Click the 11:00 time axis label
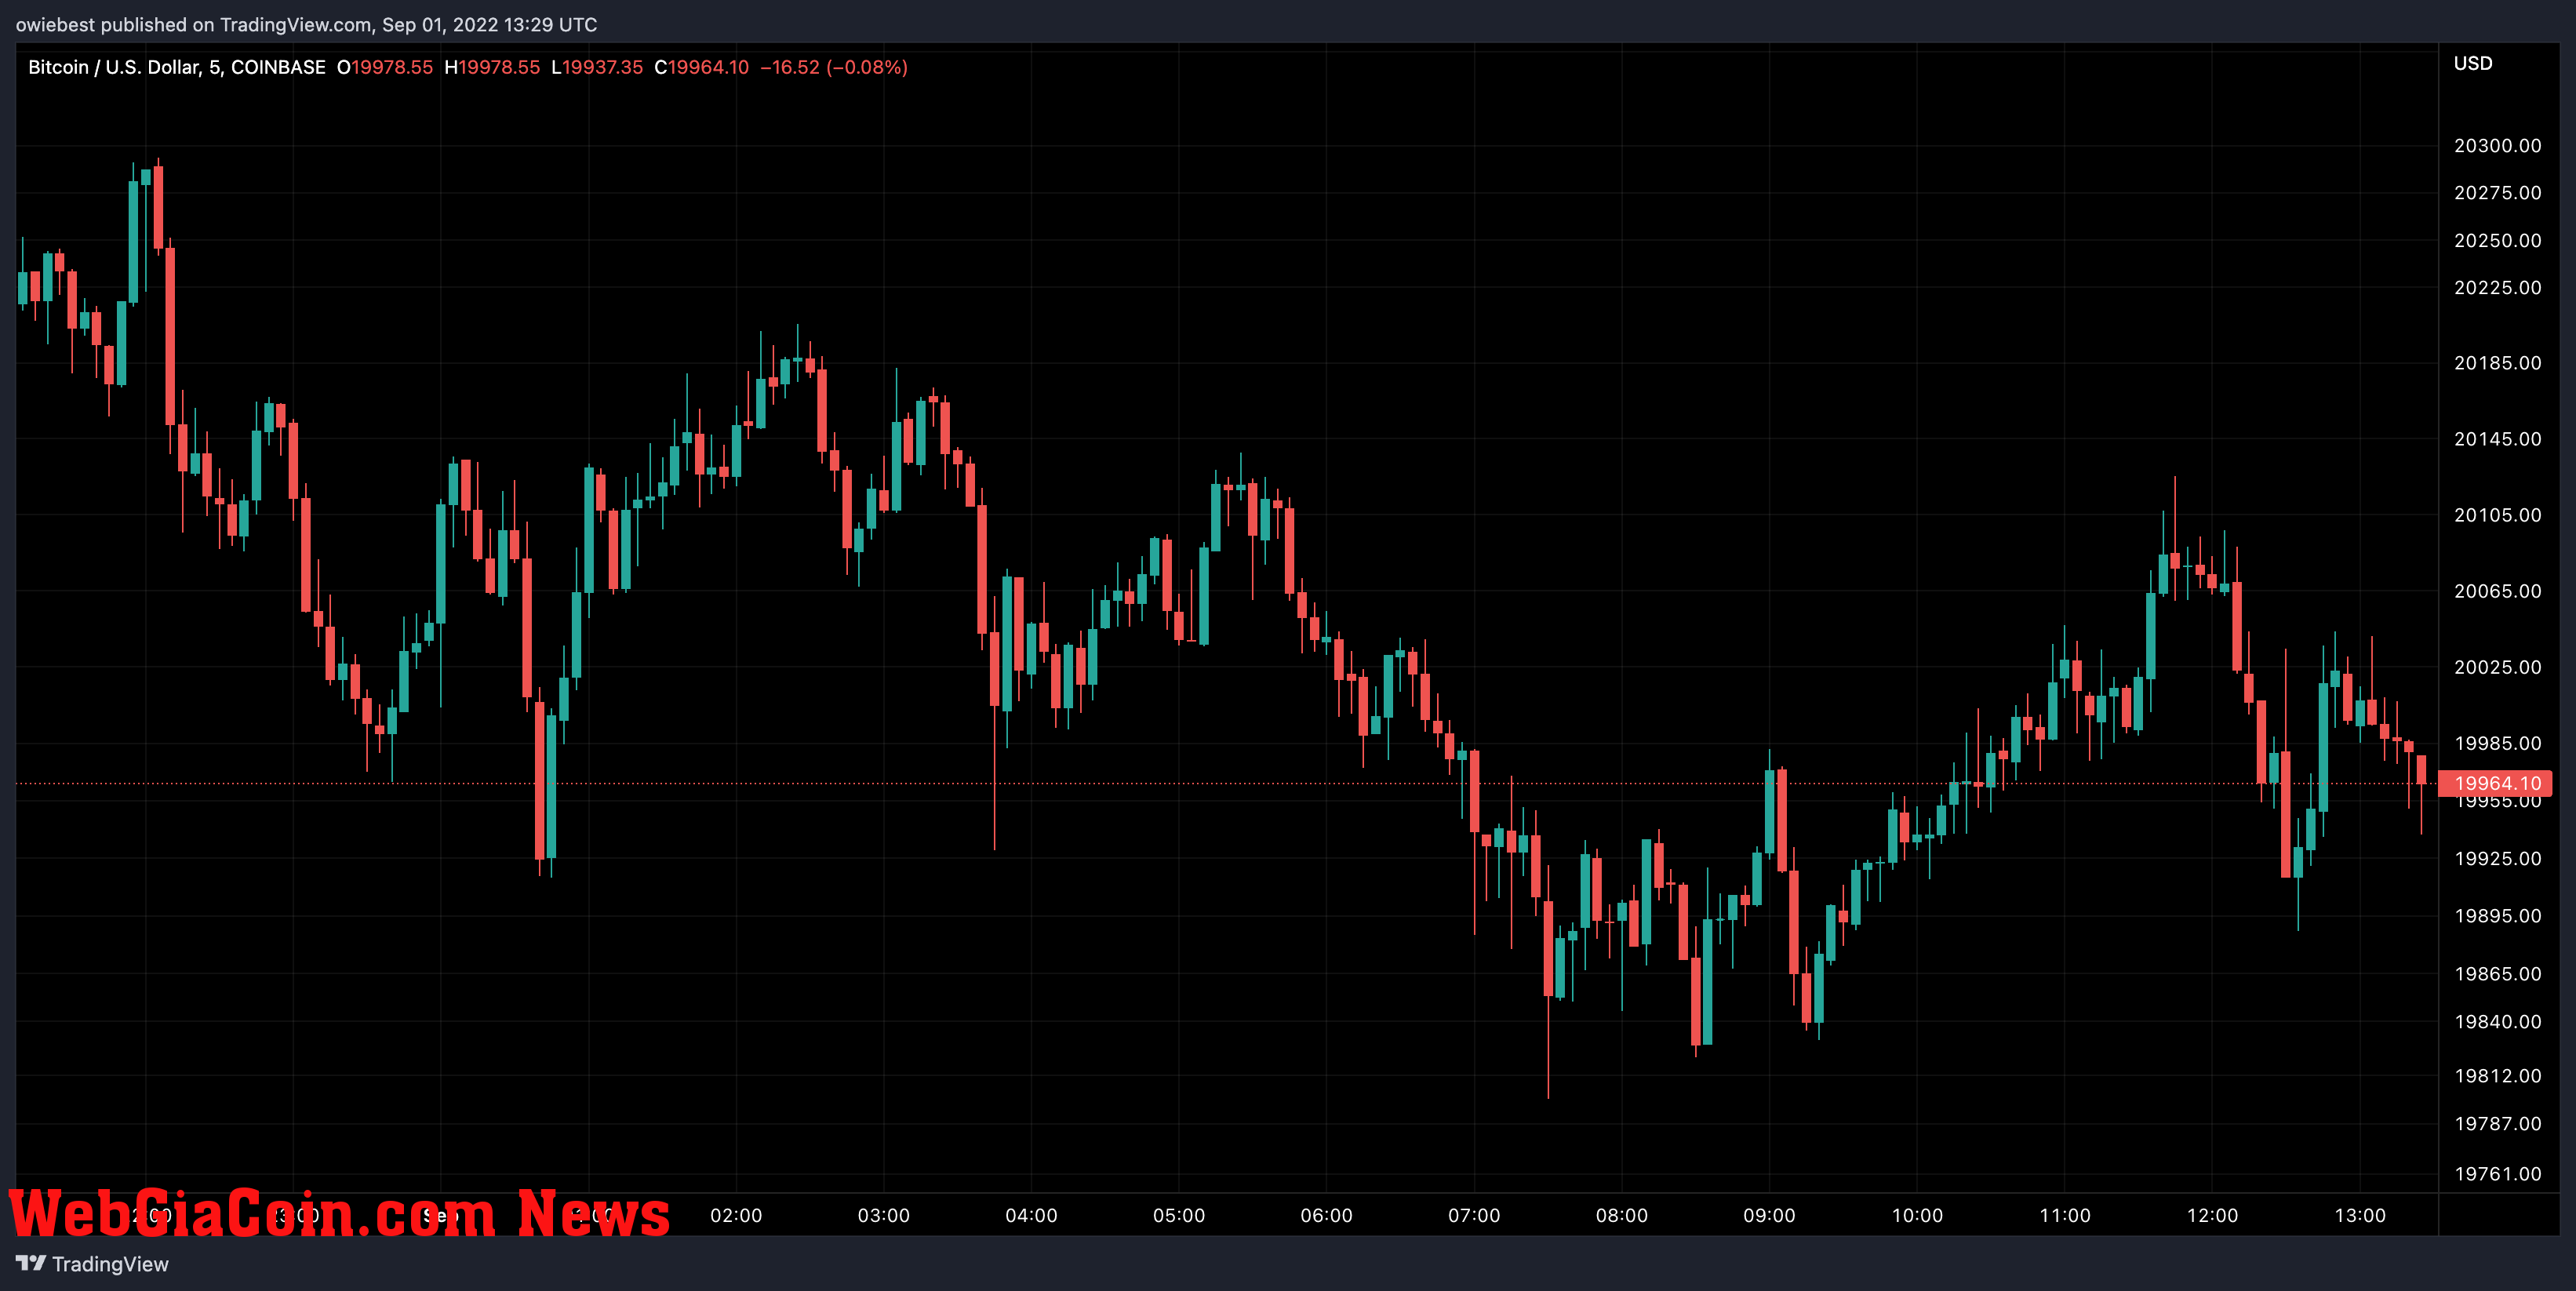Image resolution: width=2576 pixels, height=1291 pixels. point(2065,1216)
